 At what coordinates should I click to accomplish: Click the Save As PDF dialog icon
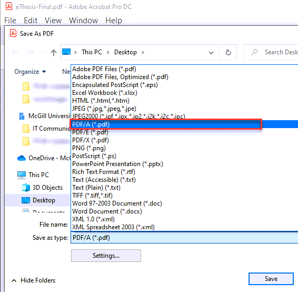[x=13, y=33]
